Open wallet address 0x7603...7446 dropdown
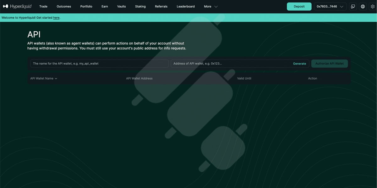The height and width of the screenshot is (188, 377). click(x=330, y=6)
